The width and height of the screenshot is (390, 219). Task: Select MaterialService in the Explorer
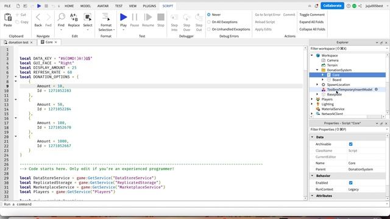333,109
